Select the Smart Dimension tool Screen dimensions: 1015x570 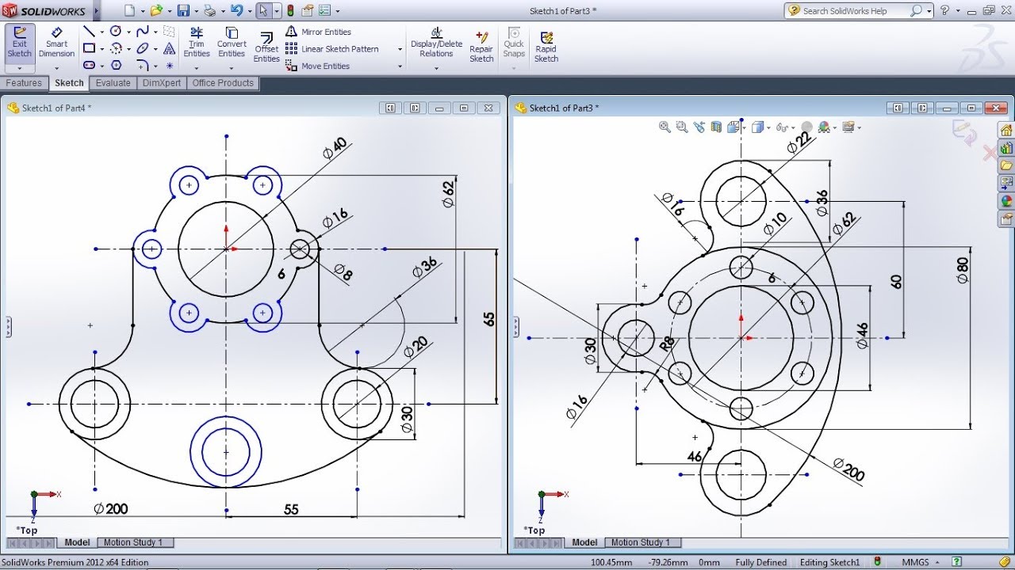click(56, 45)
